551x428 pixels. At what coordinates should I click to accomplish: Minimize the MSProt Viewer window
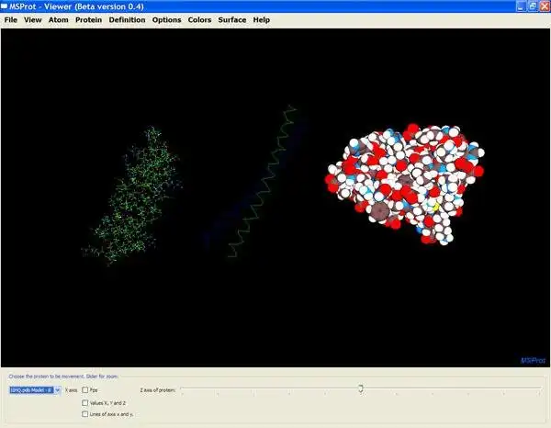(521, 6)
